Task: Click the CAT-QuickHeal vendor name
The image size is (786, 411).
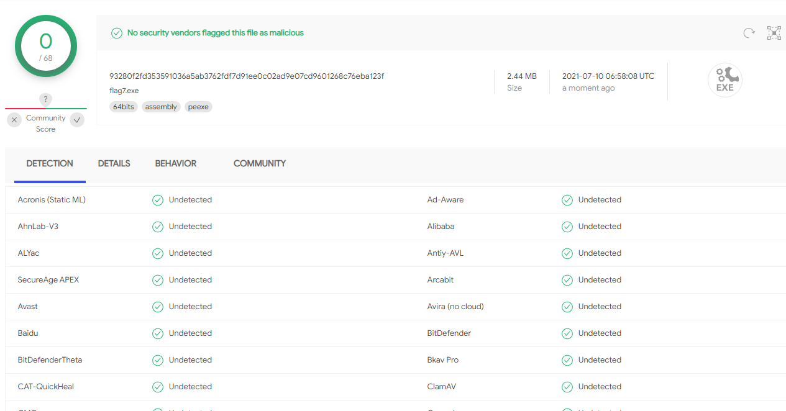Action: [46, 387]
